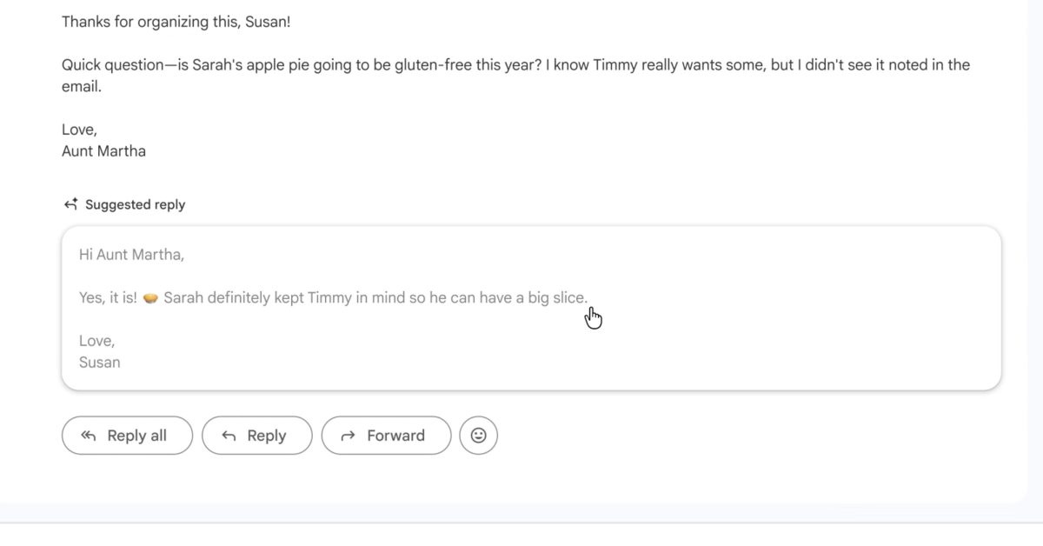Click the Suggested reply sparkle arrow icon

point(71,205)
